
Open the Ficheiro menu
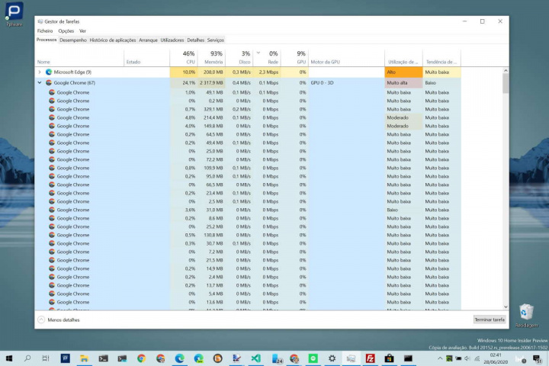click(x=45, y=30)
